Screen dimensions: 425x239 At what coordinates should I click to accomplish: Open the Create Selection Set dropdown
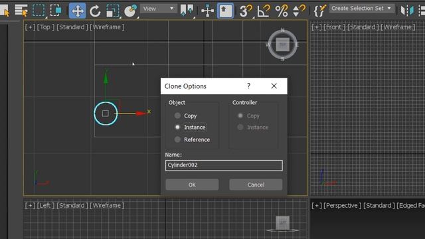[x=361, y=9]
